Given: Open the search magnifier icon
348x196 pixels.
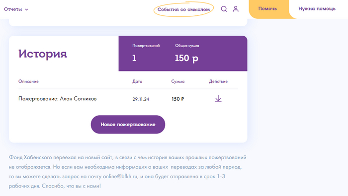Looking at the screenshot, I should pos(224,9).
